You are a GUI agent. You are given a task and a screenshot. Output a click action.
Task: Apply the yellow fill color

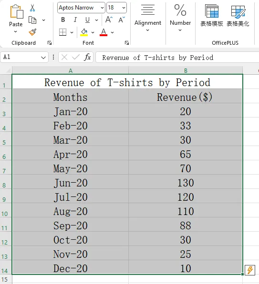click(84, 32)
